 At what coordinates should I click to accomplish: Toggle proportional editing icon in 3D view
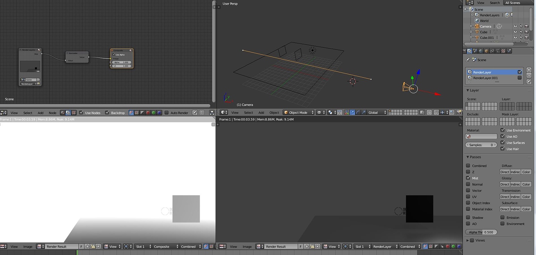(429, 112)
